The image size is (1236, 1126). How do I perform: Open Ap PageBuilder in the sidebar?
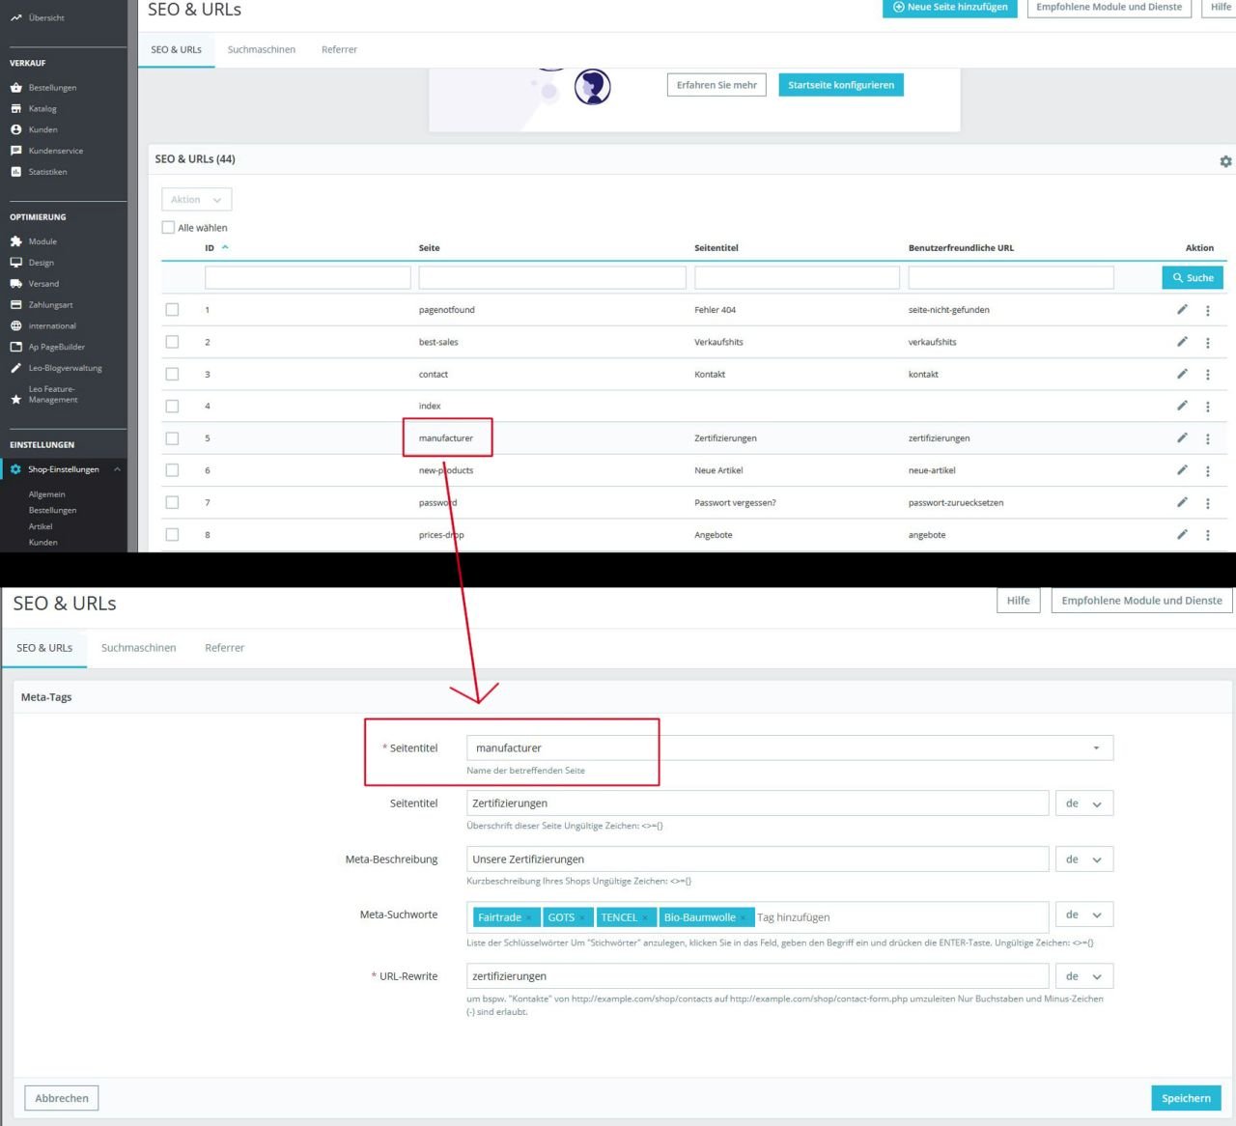tap(56, 347)
